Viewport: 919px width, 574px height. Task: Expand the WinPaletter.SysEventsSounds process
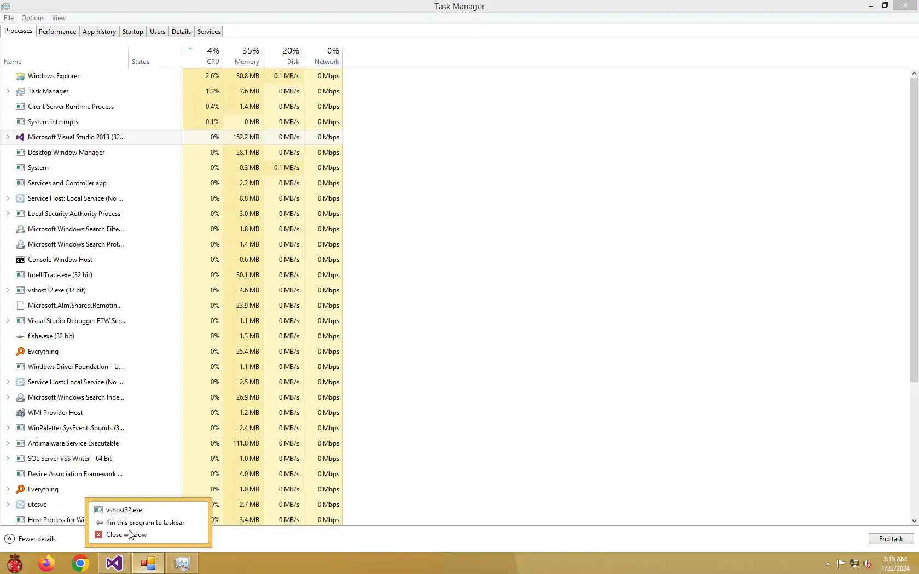(8, 428)
